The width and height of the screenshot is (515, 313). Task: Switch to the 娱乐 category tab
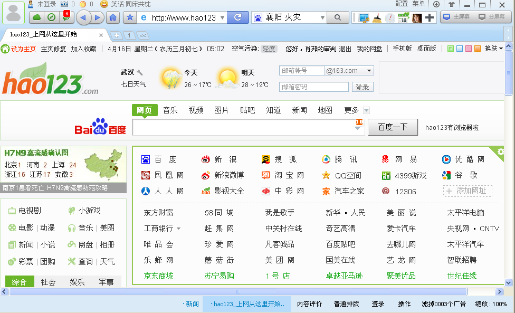[76, 282]
